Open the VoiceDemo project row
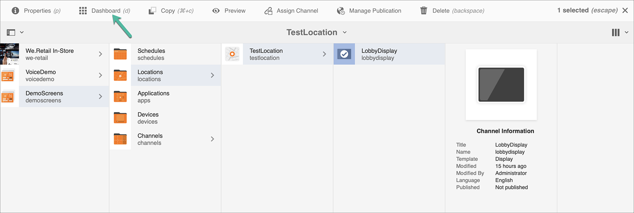Viewport: 634px width, 213px height. click(x=41, y=75)
